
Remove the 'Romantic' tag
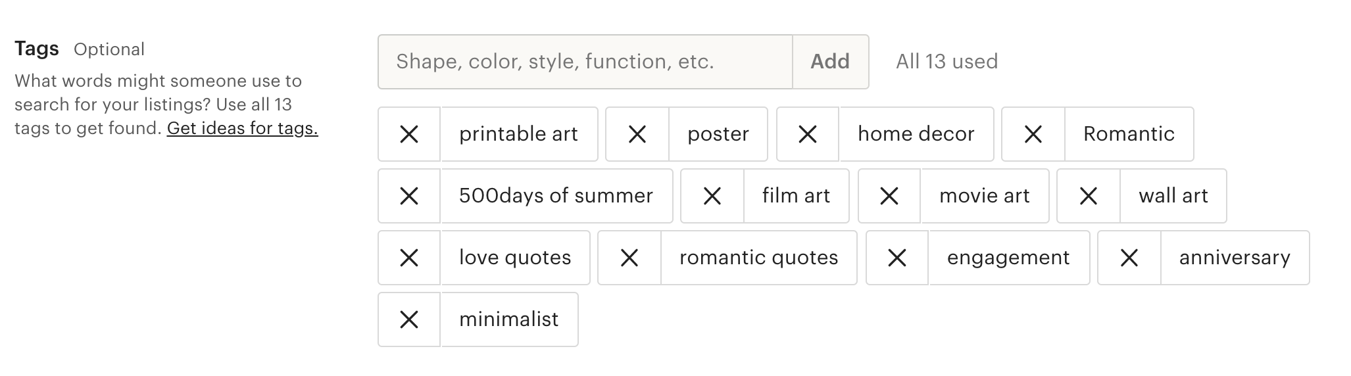(x=1033, y=134)
